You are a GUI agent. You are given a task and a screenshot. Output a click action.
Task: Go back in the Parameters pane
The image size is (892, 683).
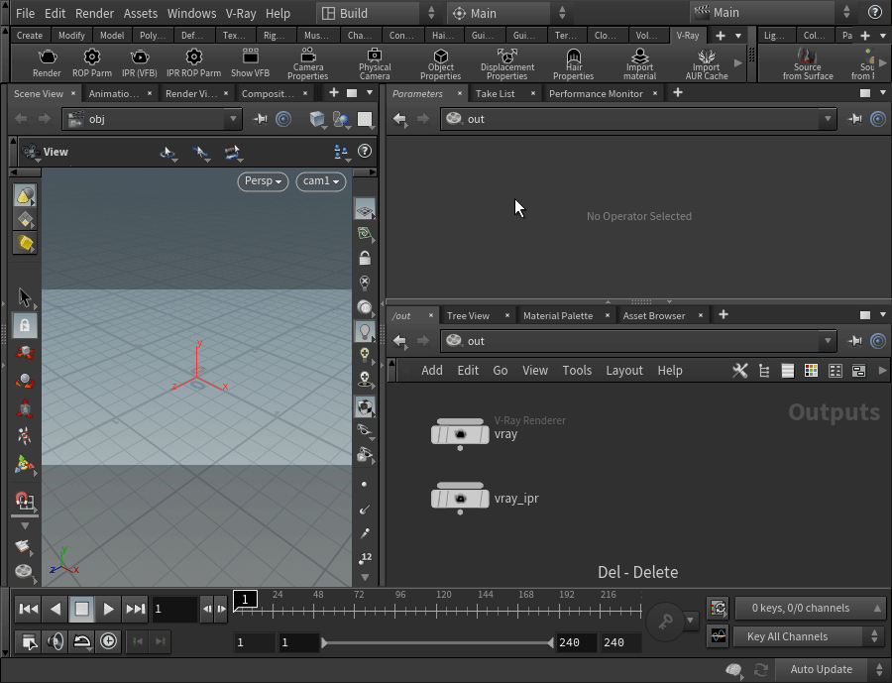click(400, 119)
